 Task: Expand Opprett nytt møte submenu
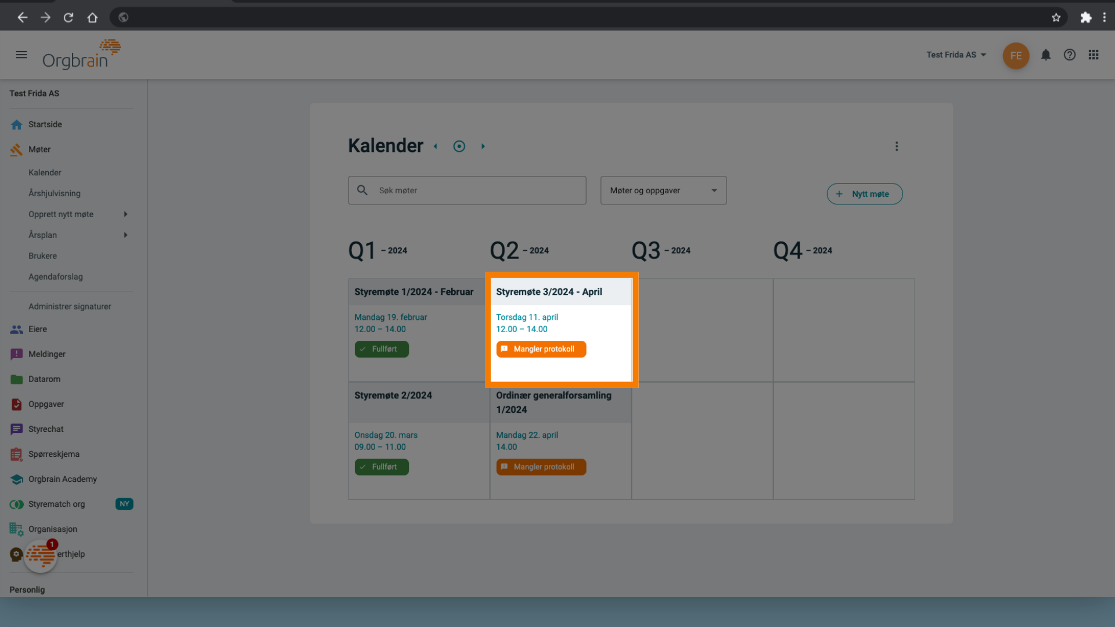click(x=125, y=214)
